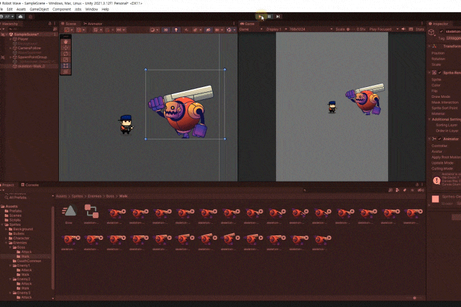Open the Scene camera settings dropdown
This screenshot has height=307, width=461.
(x=218, y=29)
